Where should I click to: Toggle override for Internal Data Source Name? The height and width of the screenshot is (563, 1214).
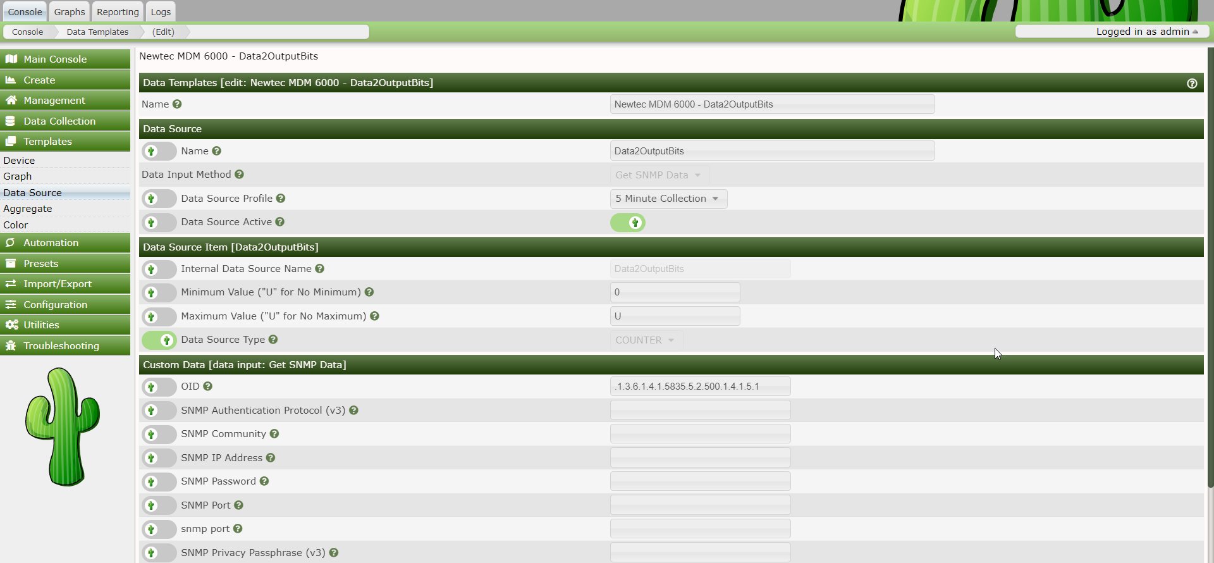pyautogui.click(x=159, y=269)
